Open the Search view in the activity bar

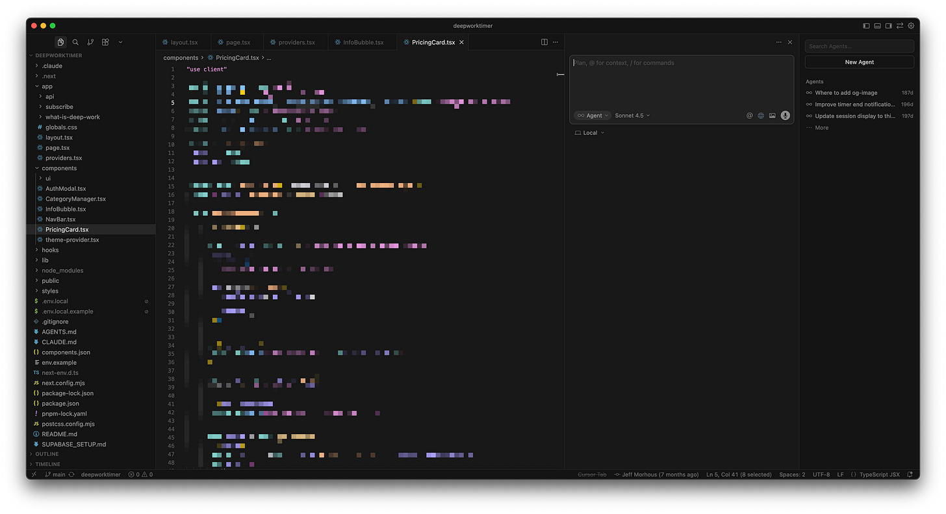click(75, 42)
